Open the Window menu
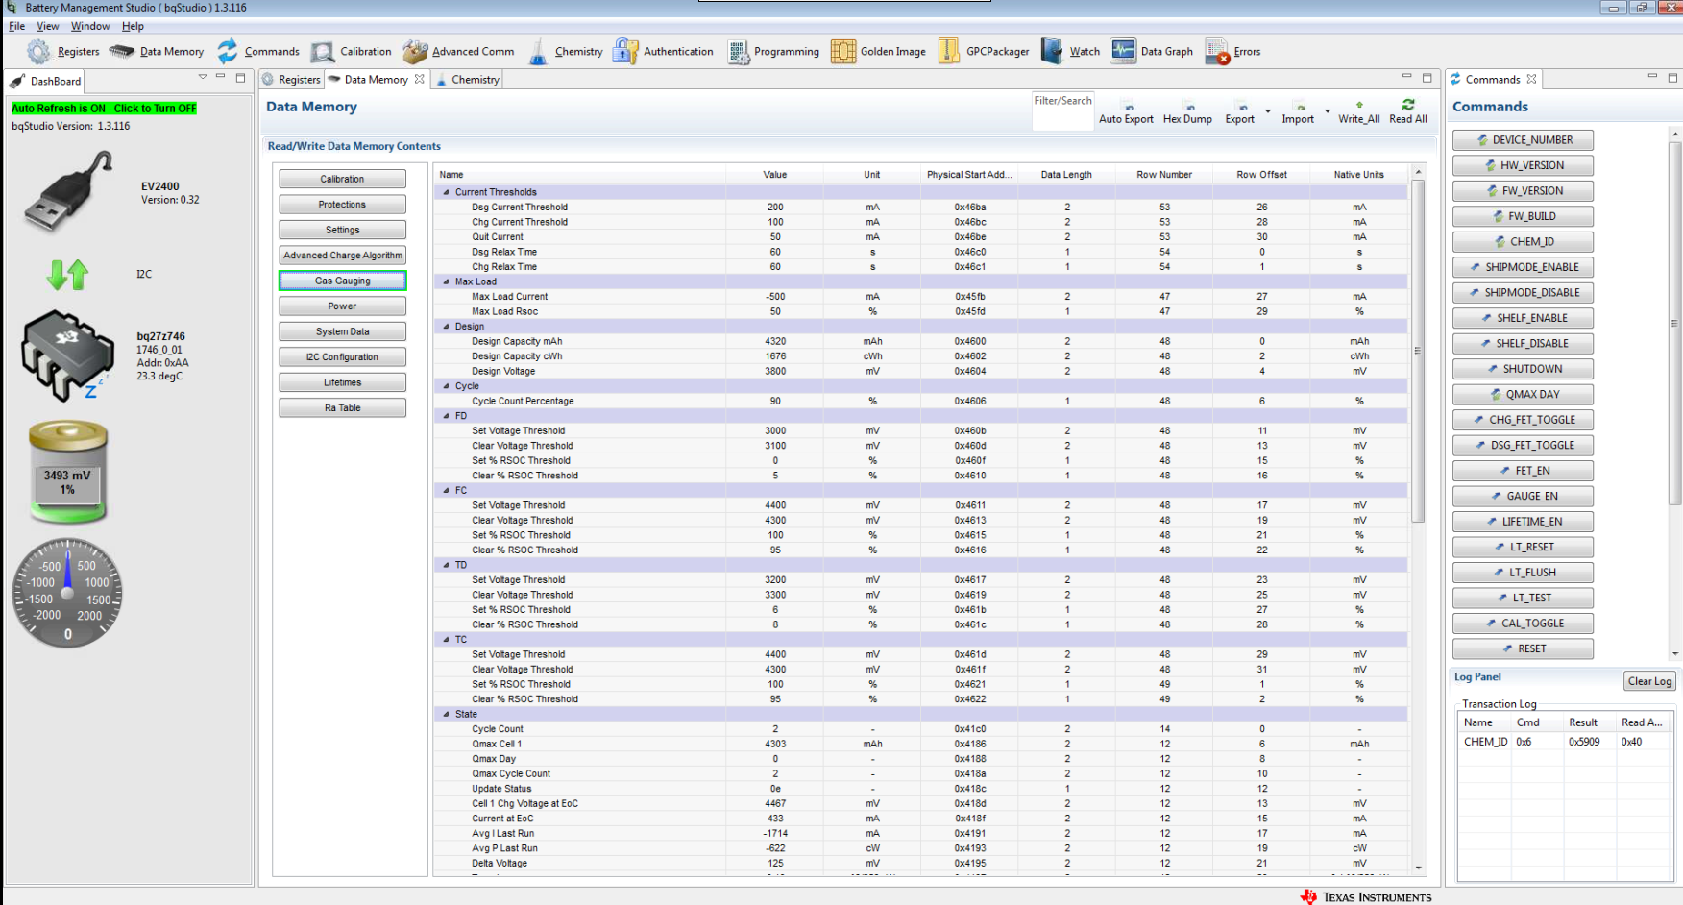Screen dimensions: 1683x905 [x=89, y=26]
